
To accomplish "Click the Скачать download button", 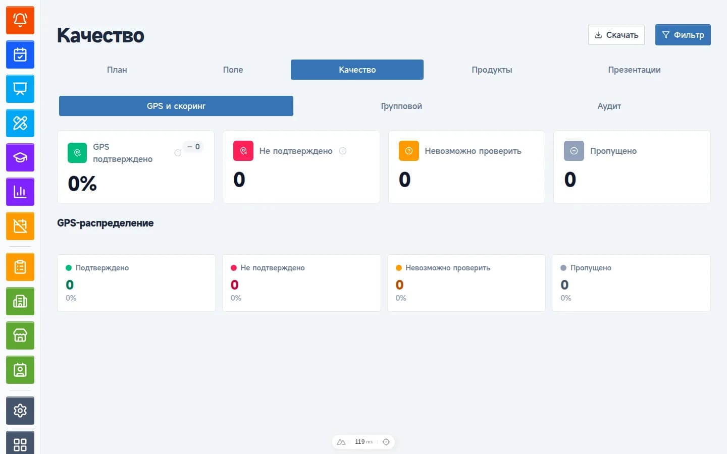I will click(616, 35).
